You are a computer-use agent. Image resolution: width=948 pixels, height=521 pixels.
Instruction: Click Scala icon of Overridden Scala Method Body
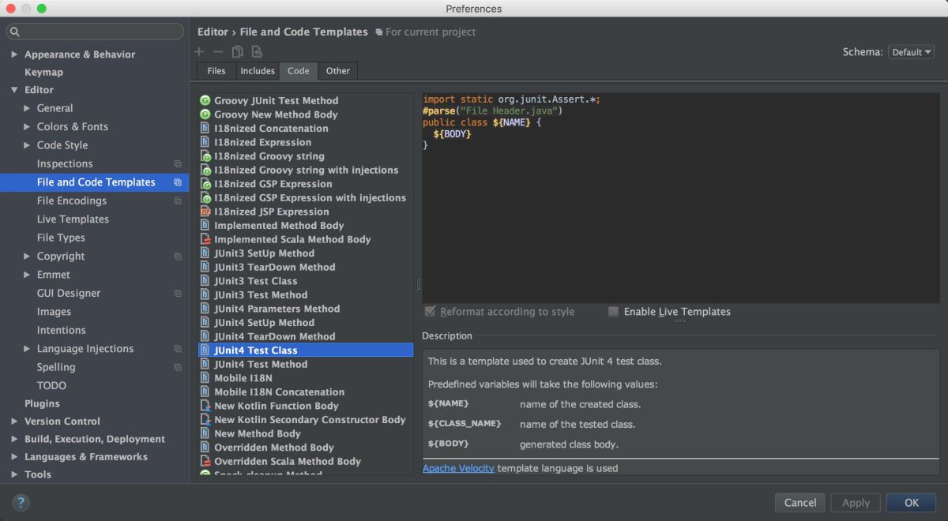coord(205,461)
